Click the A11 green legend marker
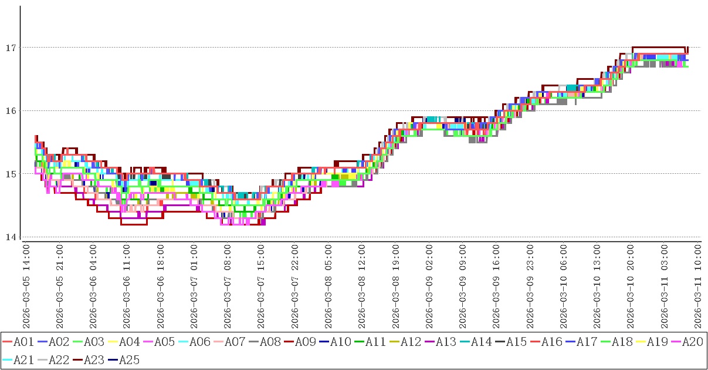708x370 pixels. pyautogui.click(x=360, y=342)
